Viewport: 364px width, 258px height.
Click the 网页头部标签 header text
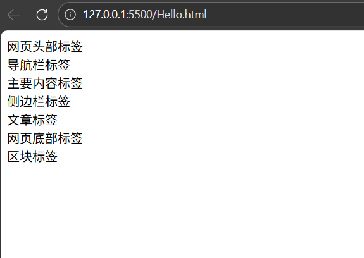point(45,46)
